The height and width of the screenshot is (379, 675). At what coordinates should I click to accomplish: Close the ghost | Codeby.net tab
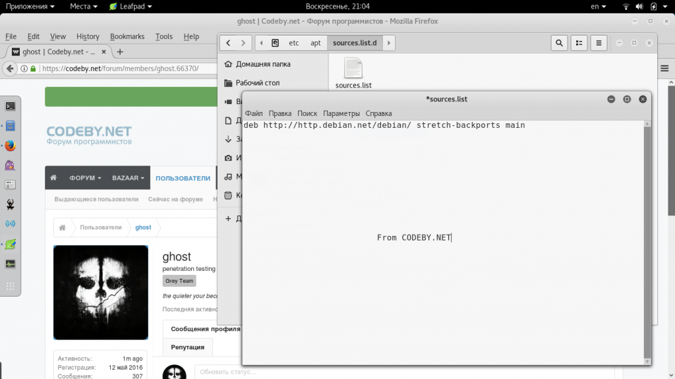(x=103, y=51)
